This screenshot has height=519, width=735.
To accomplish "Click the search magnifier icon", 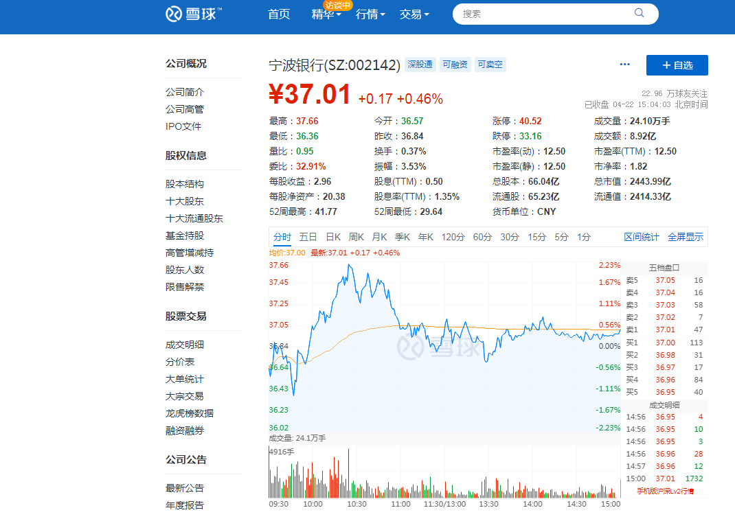I will (640, 13).
